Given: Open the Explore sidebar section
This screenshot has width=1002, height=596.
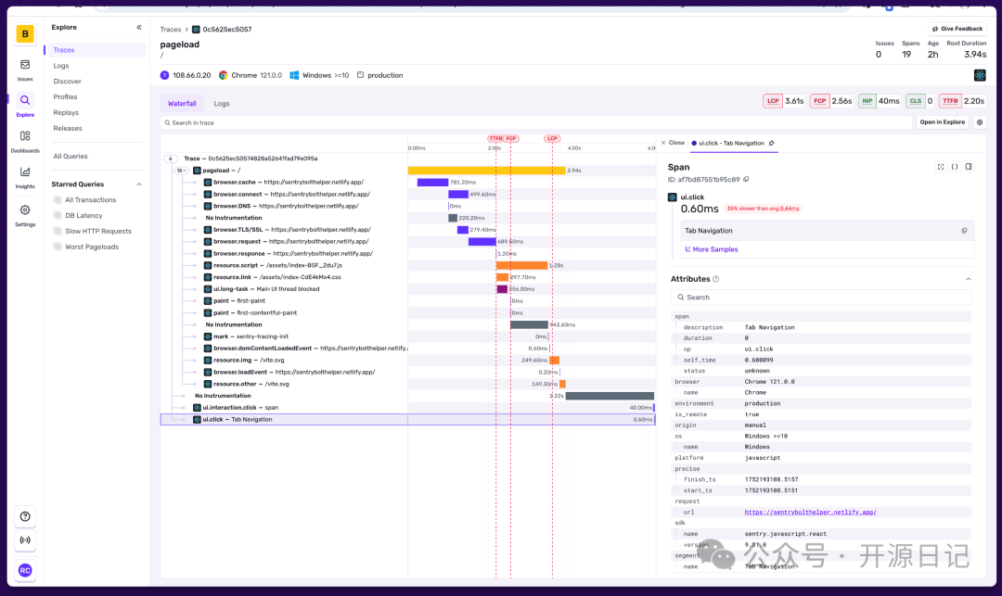Looking at the screenshot, I should [x=25, y=106].
